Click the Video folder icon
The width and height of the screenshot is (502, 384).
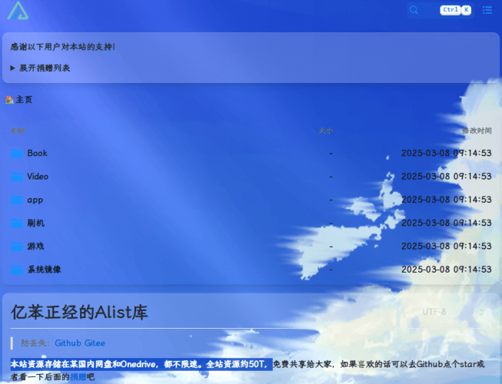tap(17, 177)
